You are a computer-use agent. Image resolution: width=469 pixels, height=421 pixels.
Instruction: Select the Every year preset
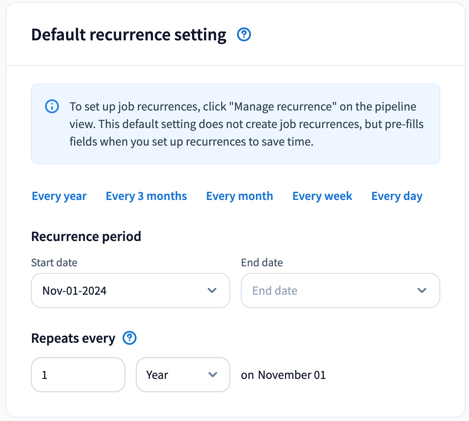tap(59, 196)
